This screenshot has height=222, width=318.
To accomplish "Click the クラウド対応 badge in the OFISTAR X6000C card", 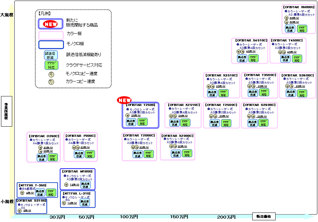I will tap(302, 29).
